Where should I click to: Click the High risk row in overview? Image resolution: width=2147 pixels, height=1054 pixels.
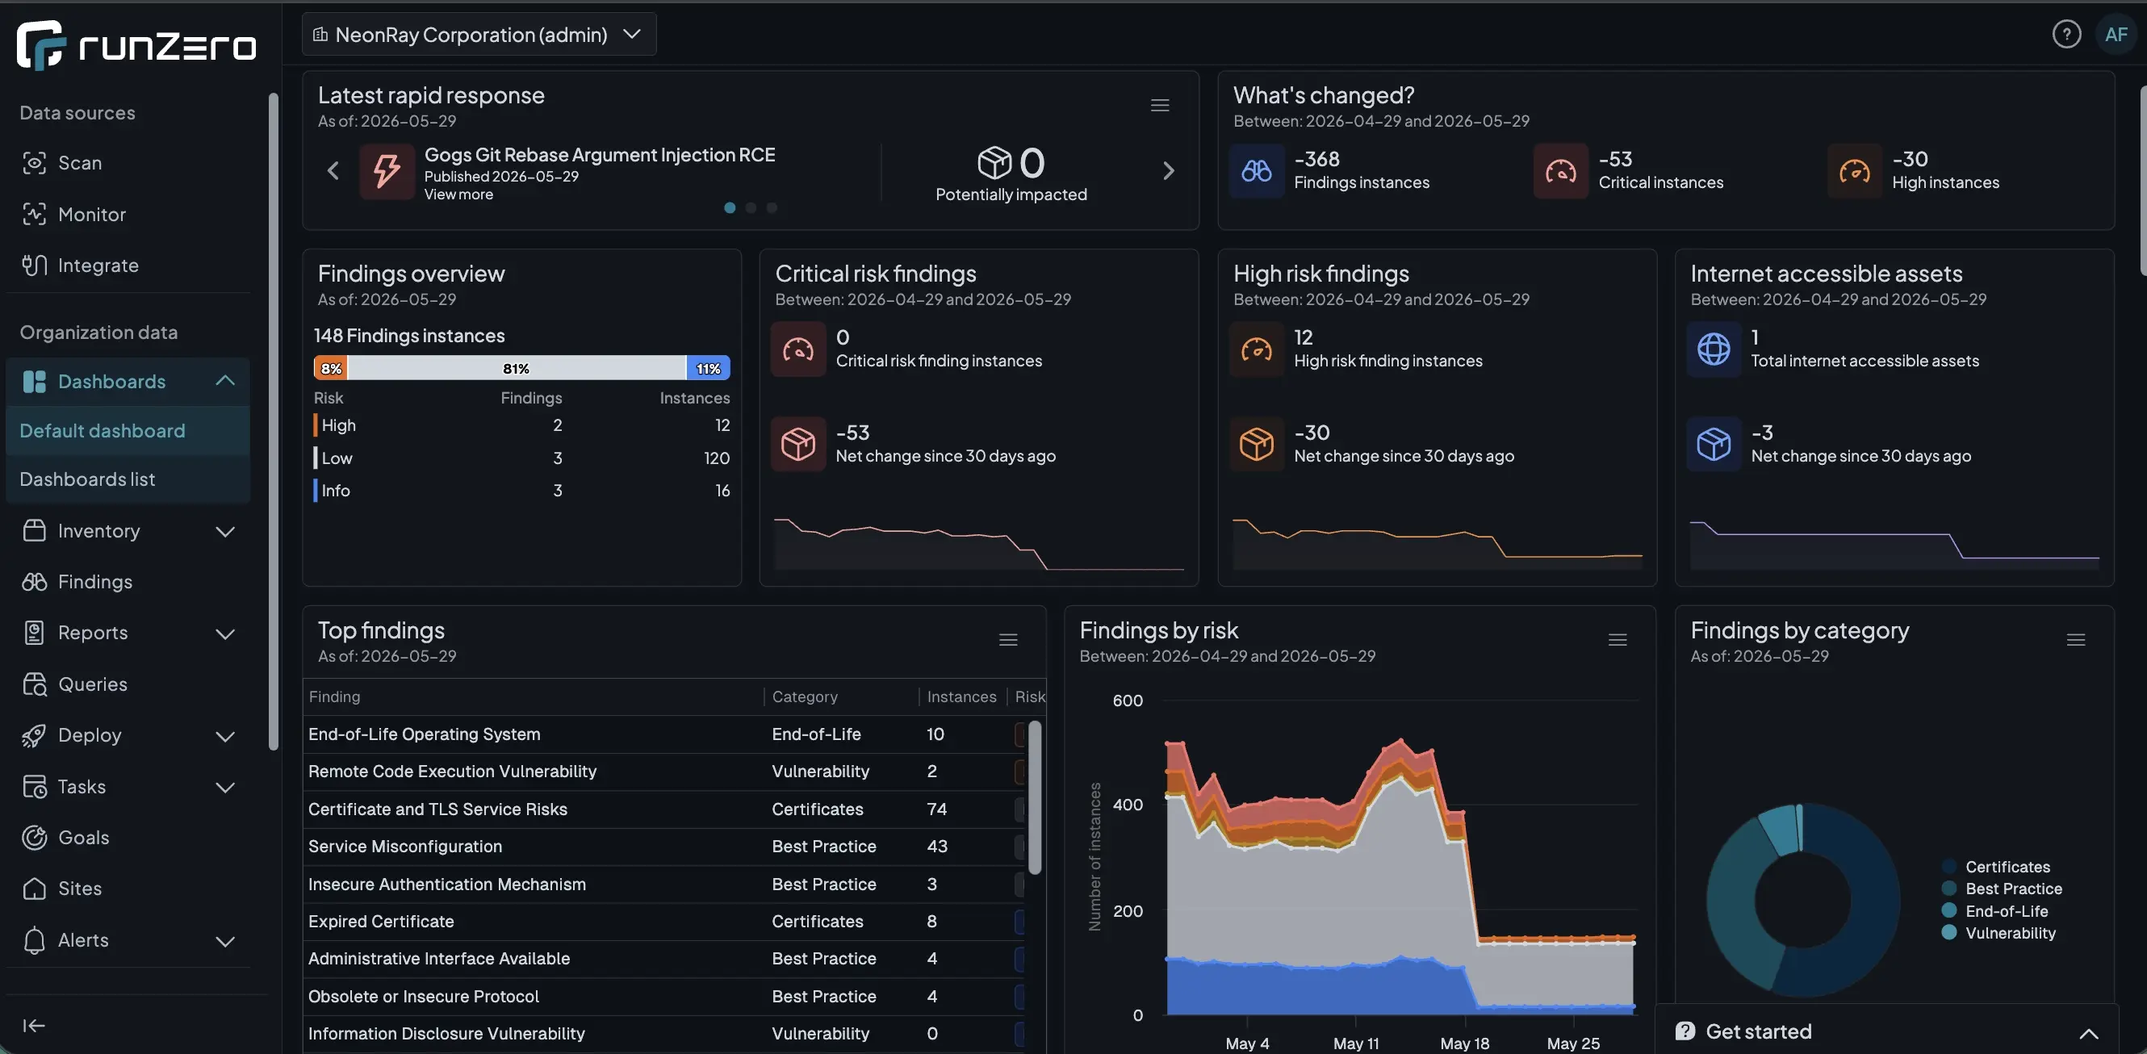521,425
